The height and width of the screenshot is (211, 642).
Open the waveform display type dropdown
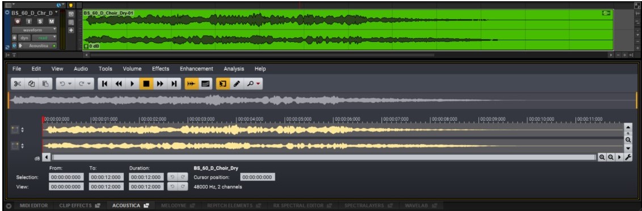[x=35, y=30]
